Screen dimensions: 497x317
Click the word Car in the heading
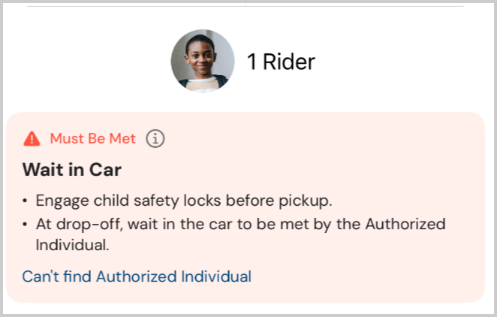coord(106,170)
